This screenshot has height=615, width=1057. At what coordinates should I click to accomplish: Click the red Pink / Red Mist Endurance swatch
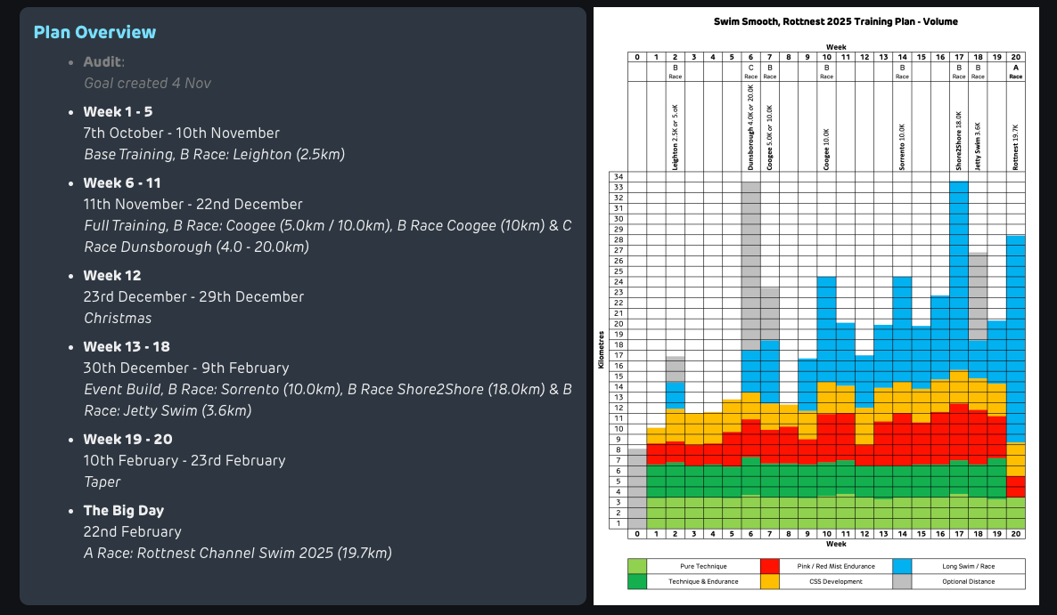click(x=770, y=566)
